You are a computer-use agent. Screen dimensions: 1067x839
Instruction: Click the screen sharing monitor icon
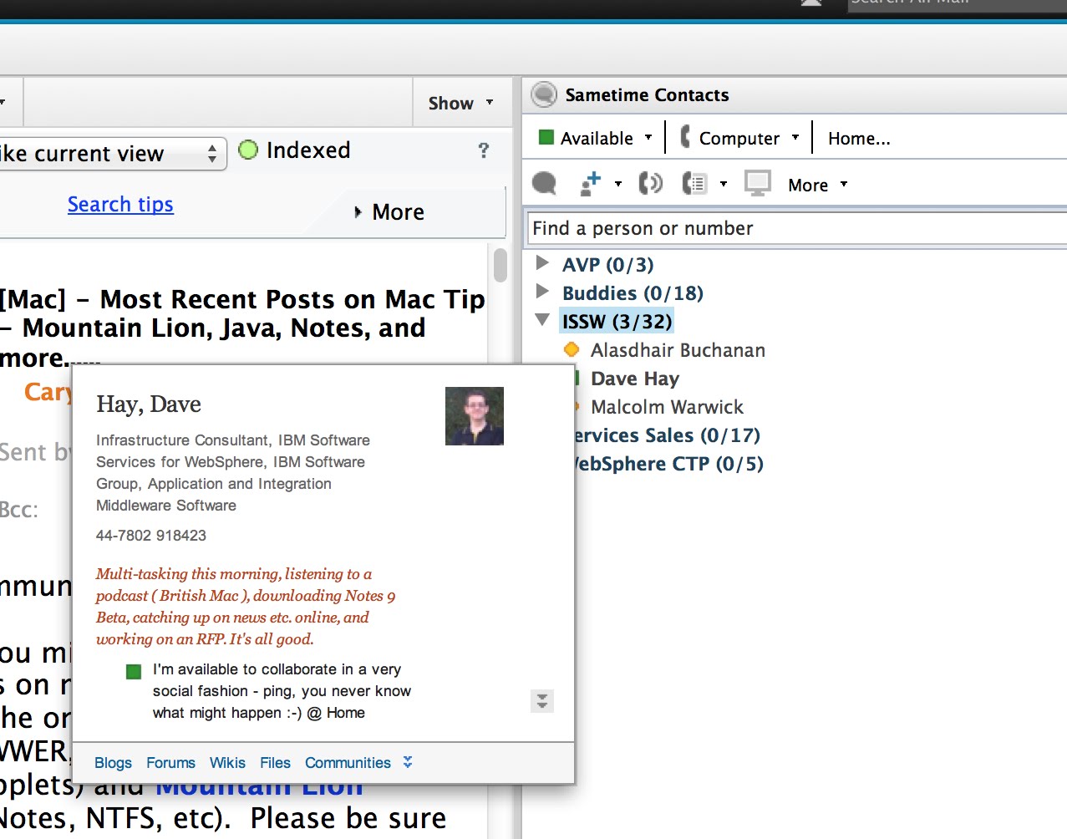point(757,183)
